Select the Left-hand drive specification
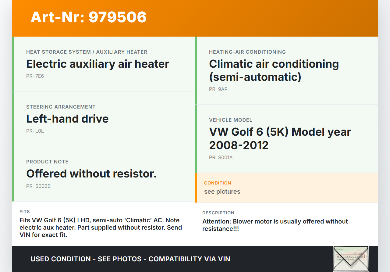This screenshot has height=272, width=390. tap(67, 119)
